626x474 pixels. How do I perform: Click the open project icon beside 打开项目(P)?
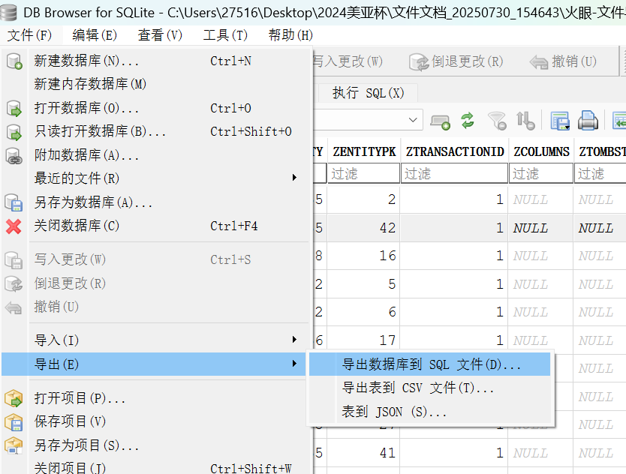tap(14, 398)
